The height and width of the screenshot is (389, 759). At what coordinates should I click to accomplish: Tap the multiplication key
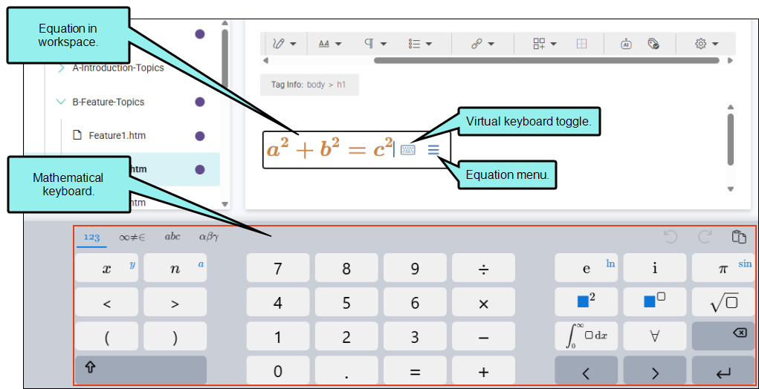[483, 302]
